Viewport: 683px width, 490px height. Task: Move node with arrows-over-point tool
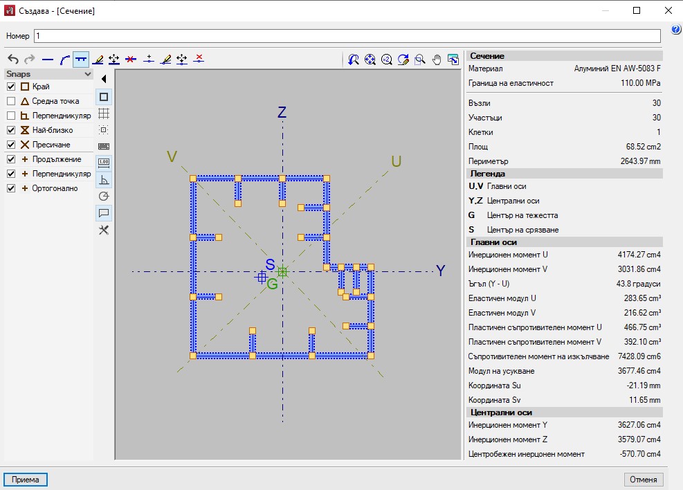[x=181, y=60]
